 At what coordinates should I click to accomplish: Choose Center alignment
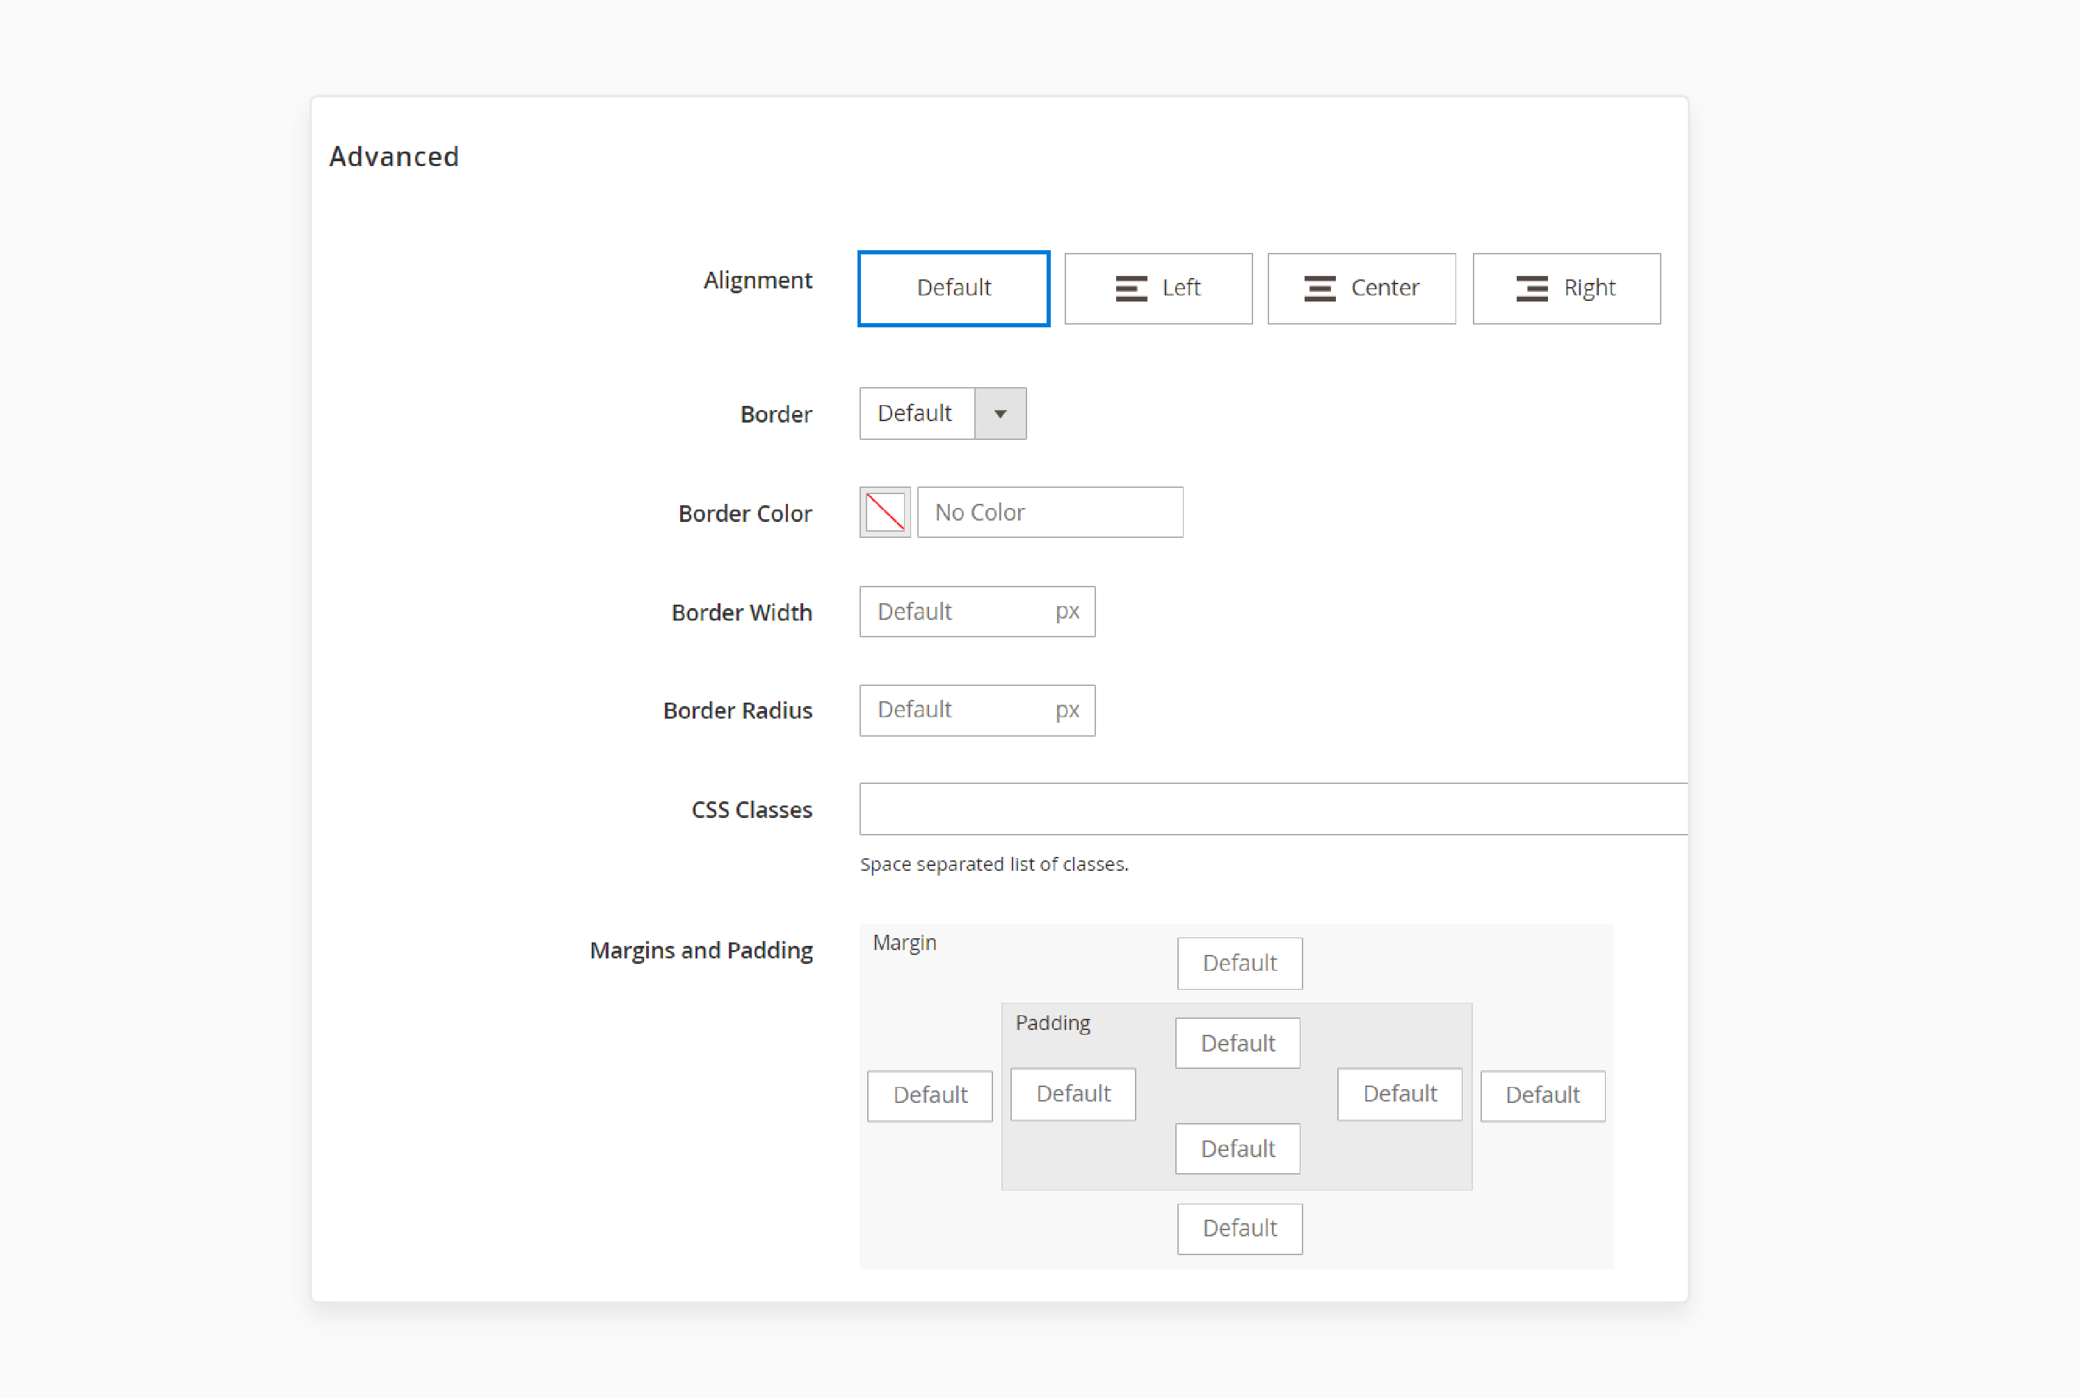click(1362, 288)
